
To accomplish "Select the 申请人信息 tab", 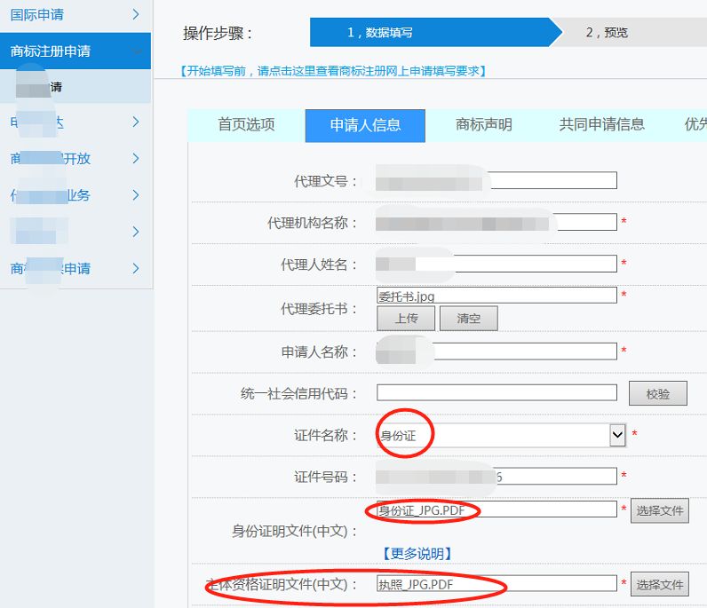I will [x=365, y=125].
